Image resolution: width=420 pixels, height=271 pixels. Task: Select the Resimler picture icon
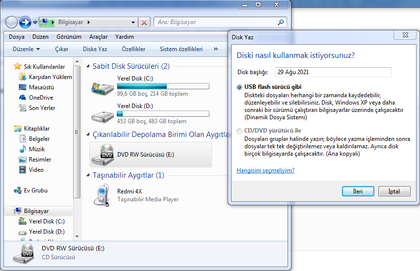click(23, 160)
